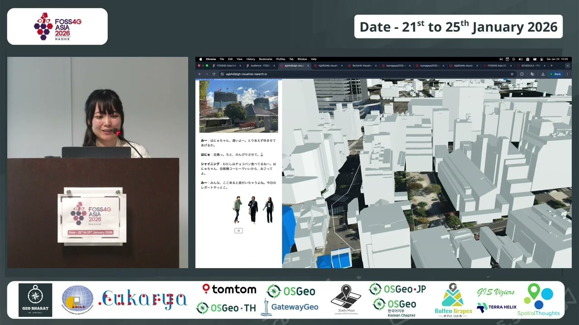
Task: Close the SCHEDULE tab
Action: pos(545,65)
